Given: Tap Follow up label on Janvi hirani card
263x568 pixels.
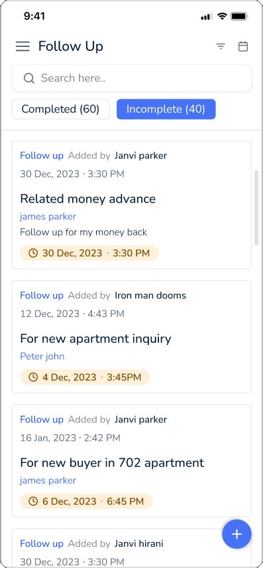Looking at the screenshot, I should click(x=42, y=544).
